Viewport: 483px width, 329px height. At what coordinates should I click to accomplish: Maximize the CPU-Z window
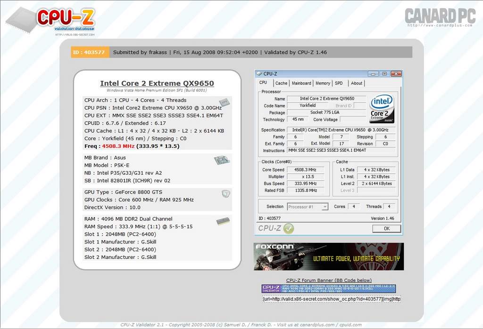[384, 74]
